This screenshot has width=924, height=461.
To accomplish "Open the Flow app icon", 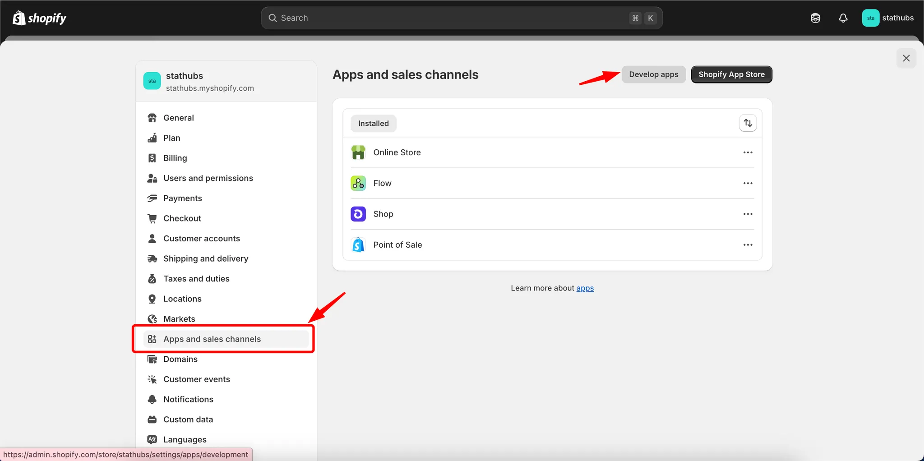I will click(358, 183).
